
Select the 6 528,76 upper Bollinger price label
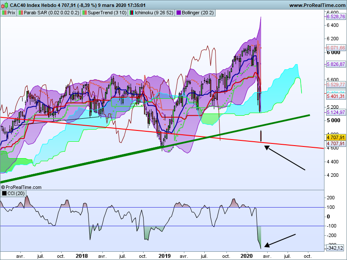pyautogui.click(x=336, y=16)
